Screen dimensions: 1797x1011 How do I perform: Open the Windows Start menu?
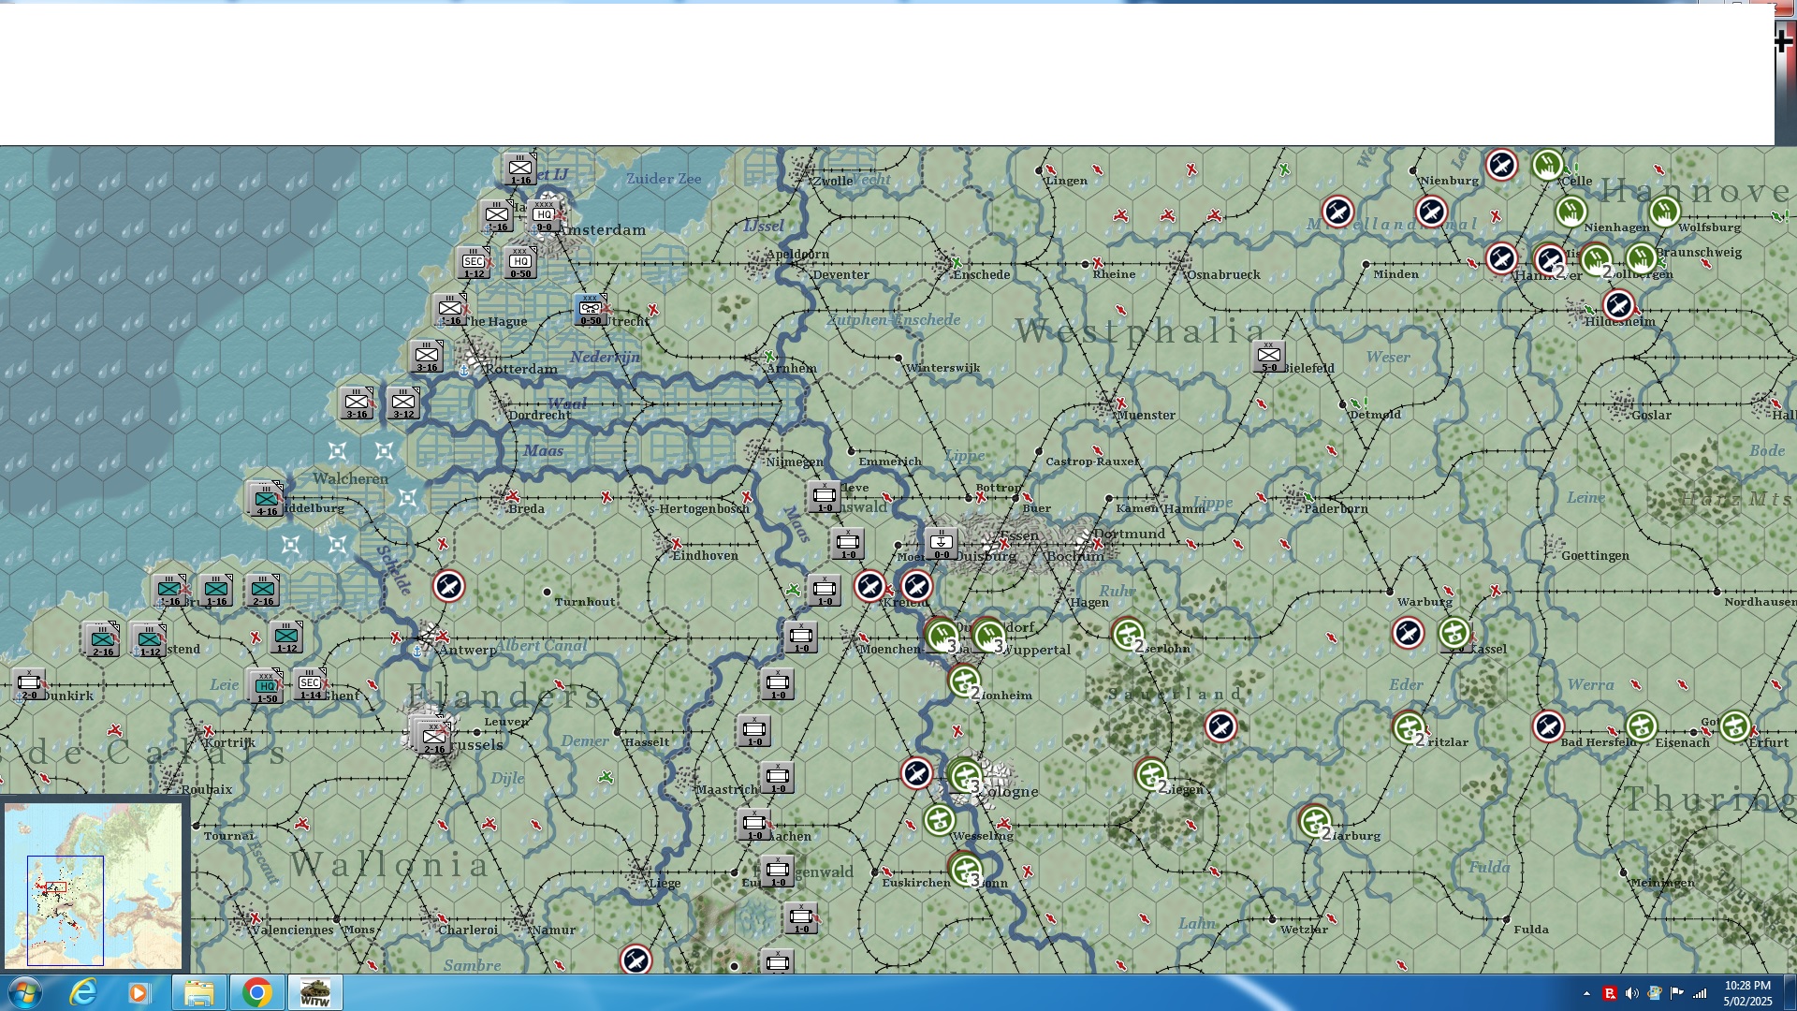[24, 992]
